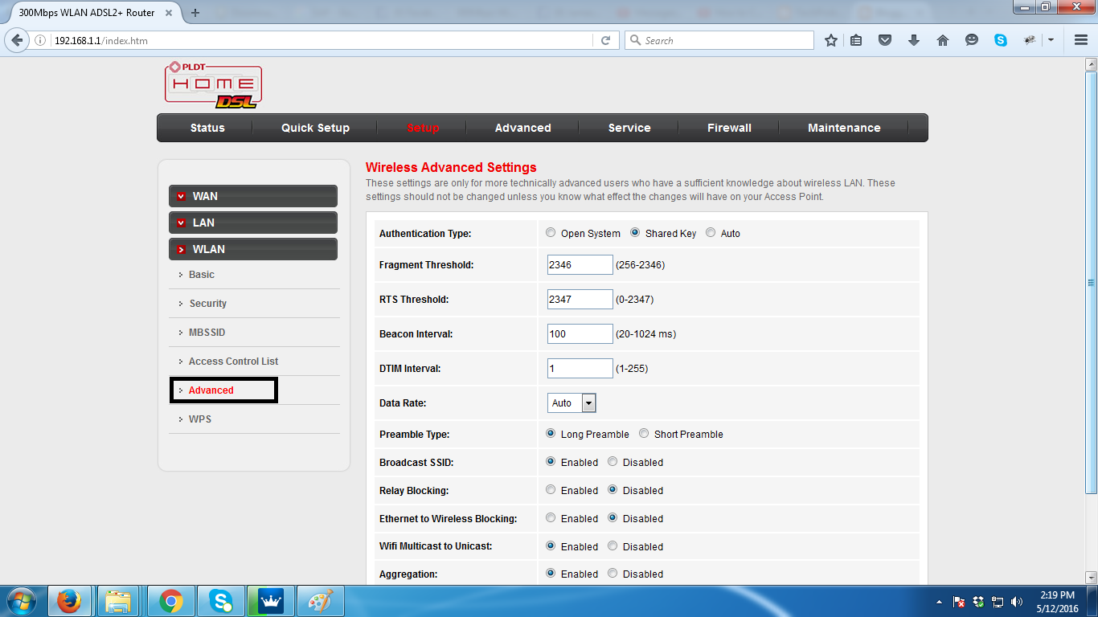Collapse the WLAN sidebar section
Screen dimensions: 1098x617
253,249
